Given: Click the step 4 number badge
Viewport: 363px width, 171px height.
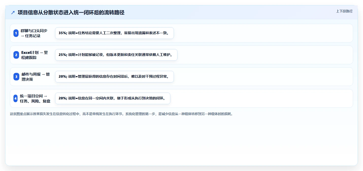Looking at the screenshot, I should (x=15, y=98).
